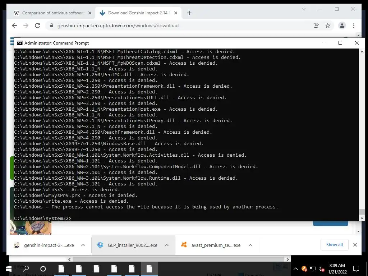Open a new browser tab
This screenshot has height=276, width=368.
tap(189, 13)
